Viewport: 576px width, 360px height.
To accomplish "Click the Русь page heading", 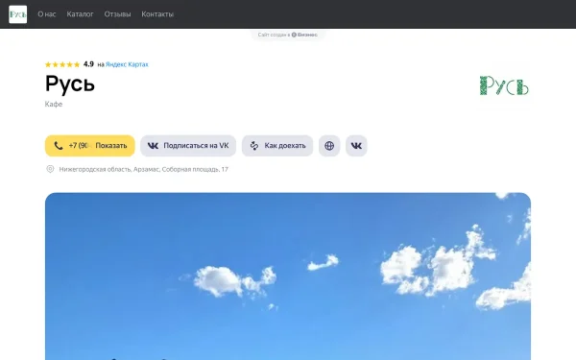I will [70, 84].
